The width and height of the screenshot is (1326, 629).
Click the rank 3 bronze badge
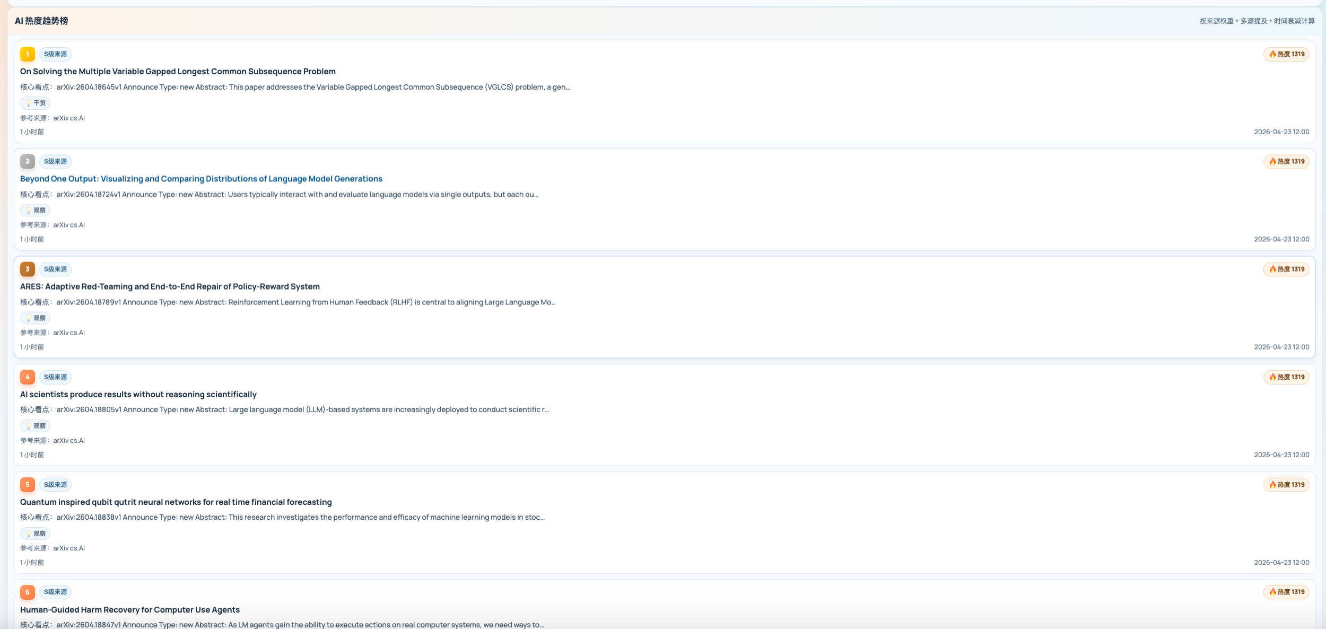28,269
